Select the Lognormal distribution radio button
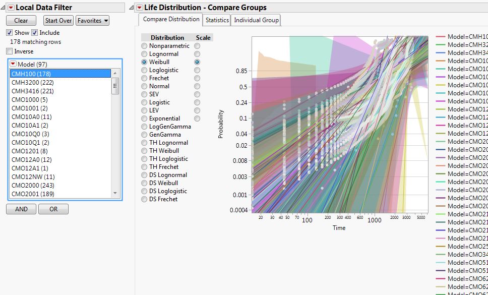 tap(145, 54)
